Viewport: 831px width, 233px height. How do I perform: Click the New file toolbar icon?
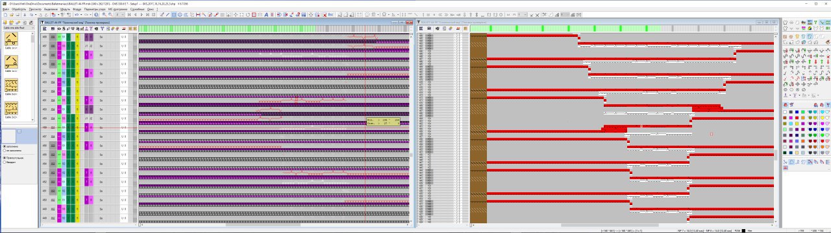(x=5, y=15)
